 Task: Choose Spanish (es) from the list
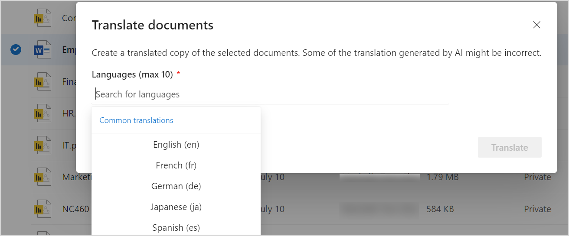click(176, 227)
